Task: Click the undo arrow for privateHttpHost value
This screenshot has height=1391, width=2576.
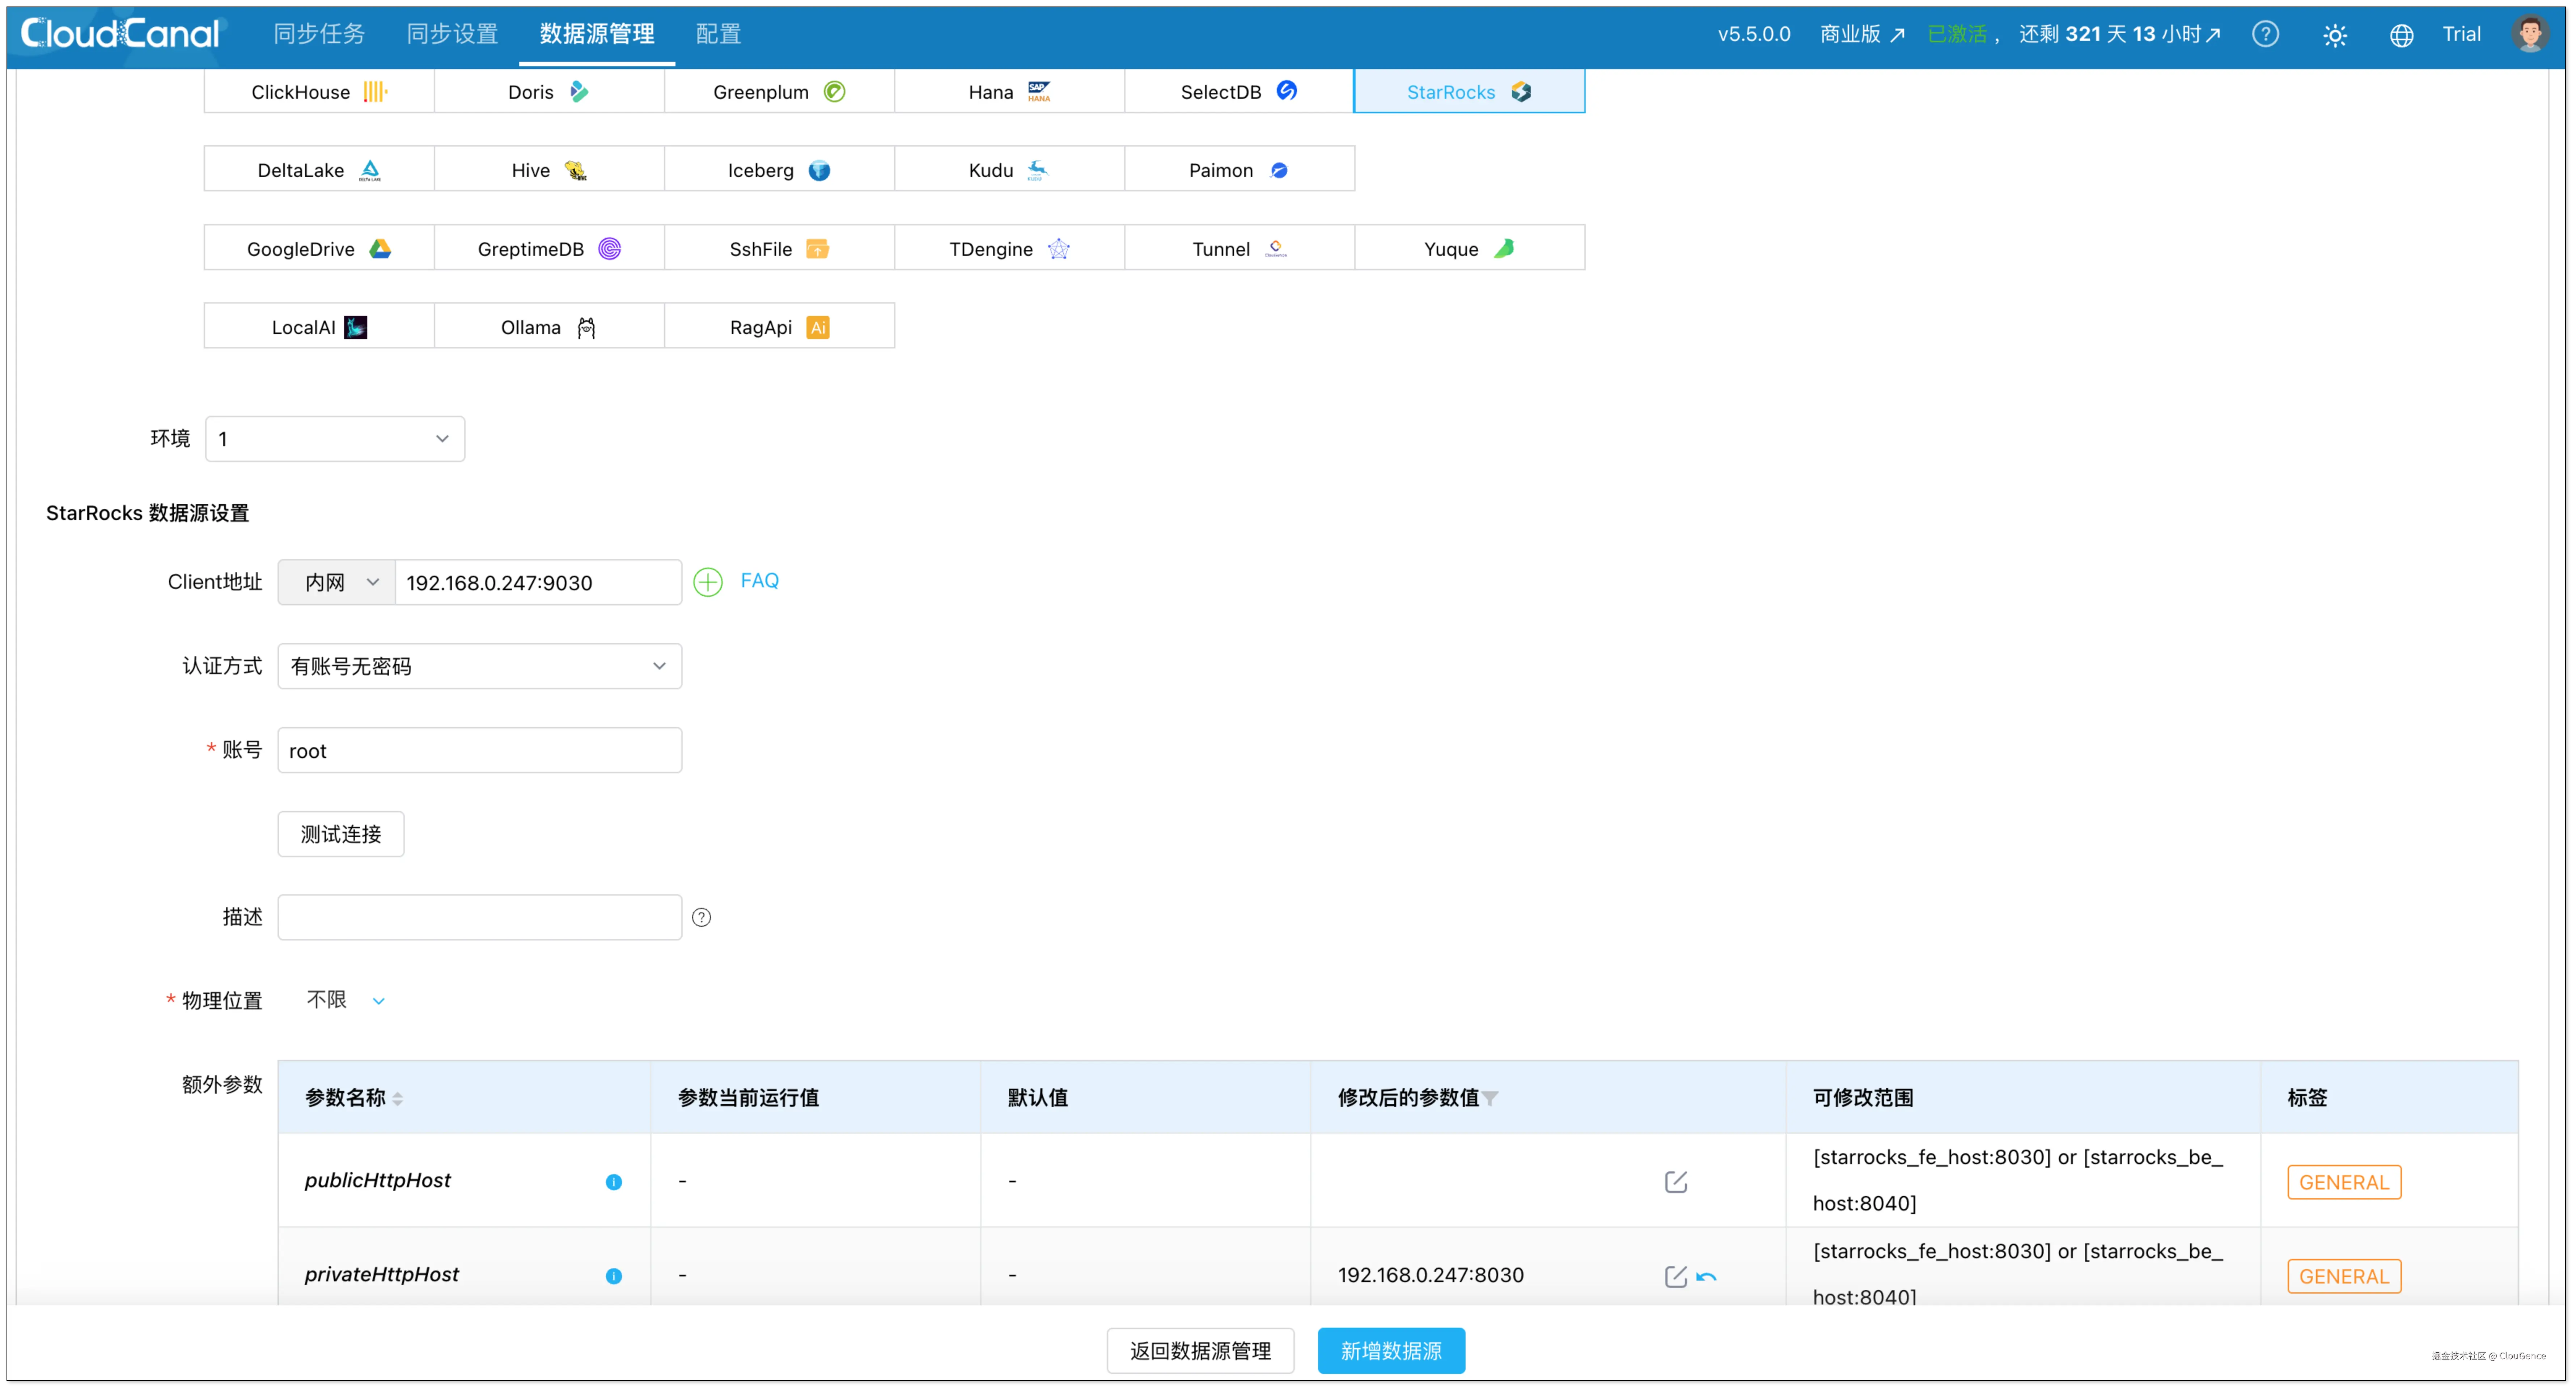Action: coord(1706,1277)
